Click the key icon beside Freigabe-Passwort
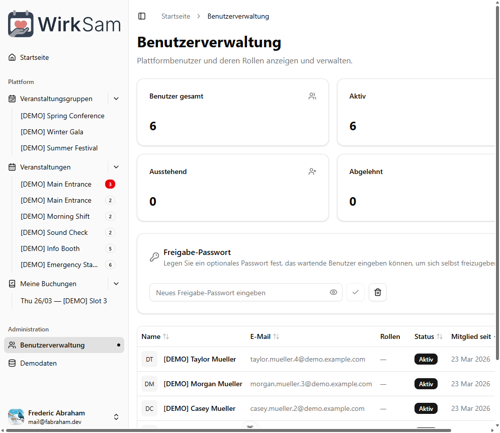 (x=154, y=257)
